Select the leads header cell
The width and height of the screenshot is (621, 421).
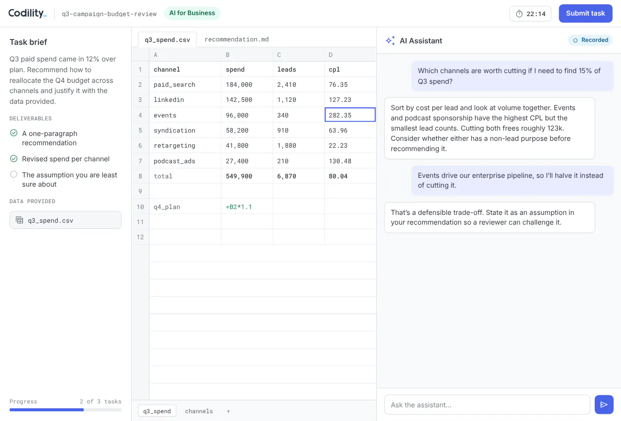[x=299, y=69]
